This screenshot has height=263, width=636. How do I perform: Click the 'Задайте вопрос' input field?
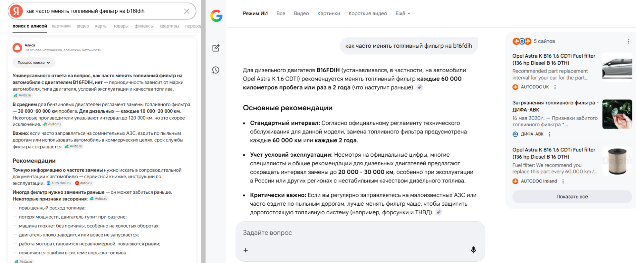click(267, 233)
